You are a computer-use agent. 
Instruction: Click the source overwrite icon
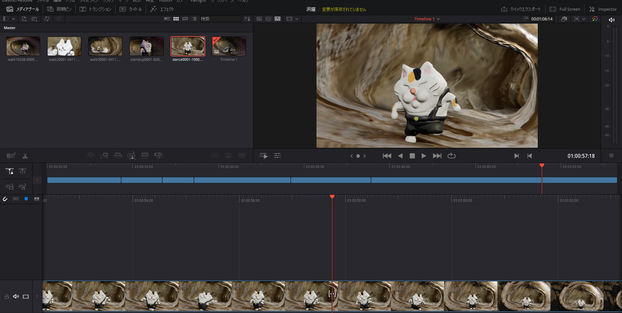[x=159, y=155]
